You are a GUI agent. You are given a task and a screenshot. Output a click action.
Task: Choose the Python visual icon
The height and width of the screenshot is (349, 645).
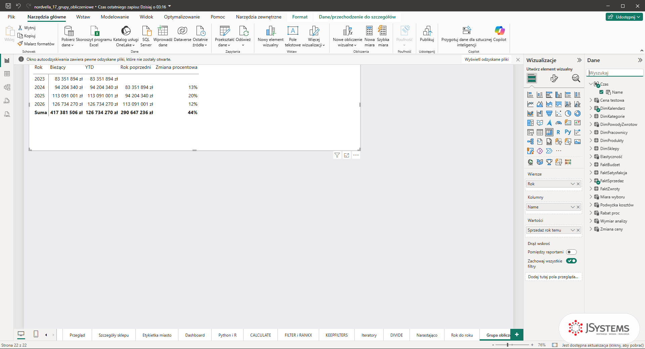[568, 132]
